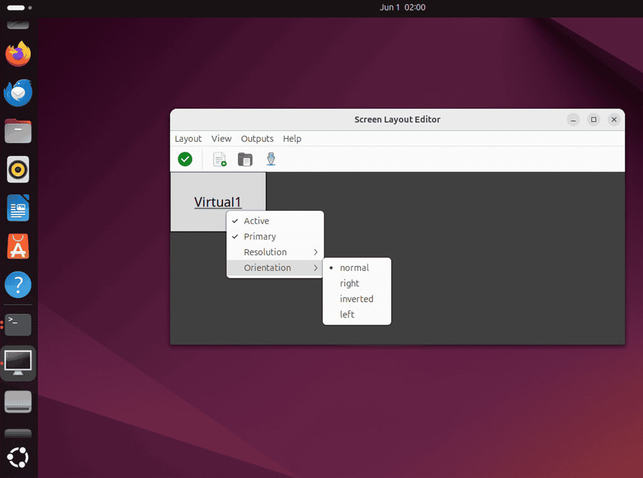643x478 pixels.
Task: Create new layout document icon
Action: [220, 159]
